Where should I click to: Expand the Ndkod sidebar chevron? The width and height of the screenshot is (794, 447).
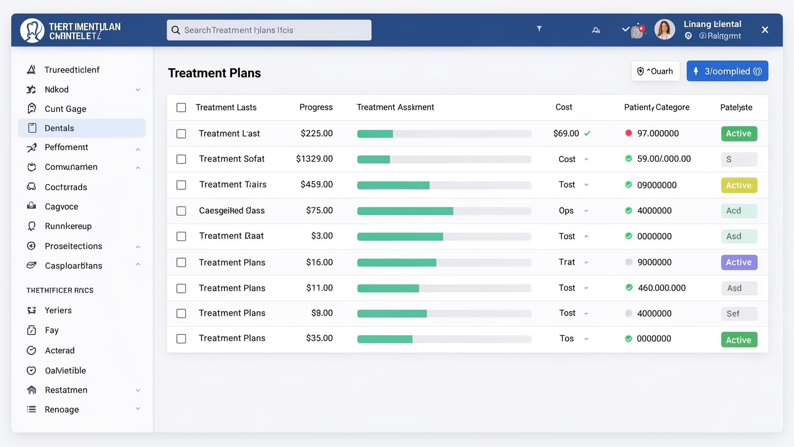[138, 90]
